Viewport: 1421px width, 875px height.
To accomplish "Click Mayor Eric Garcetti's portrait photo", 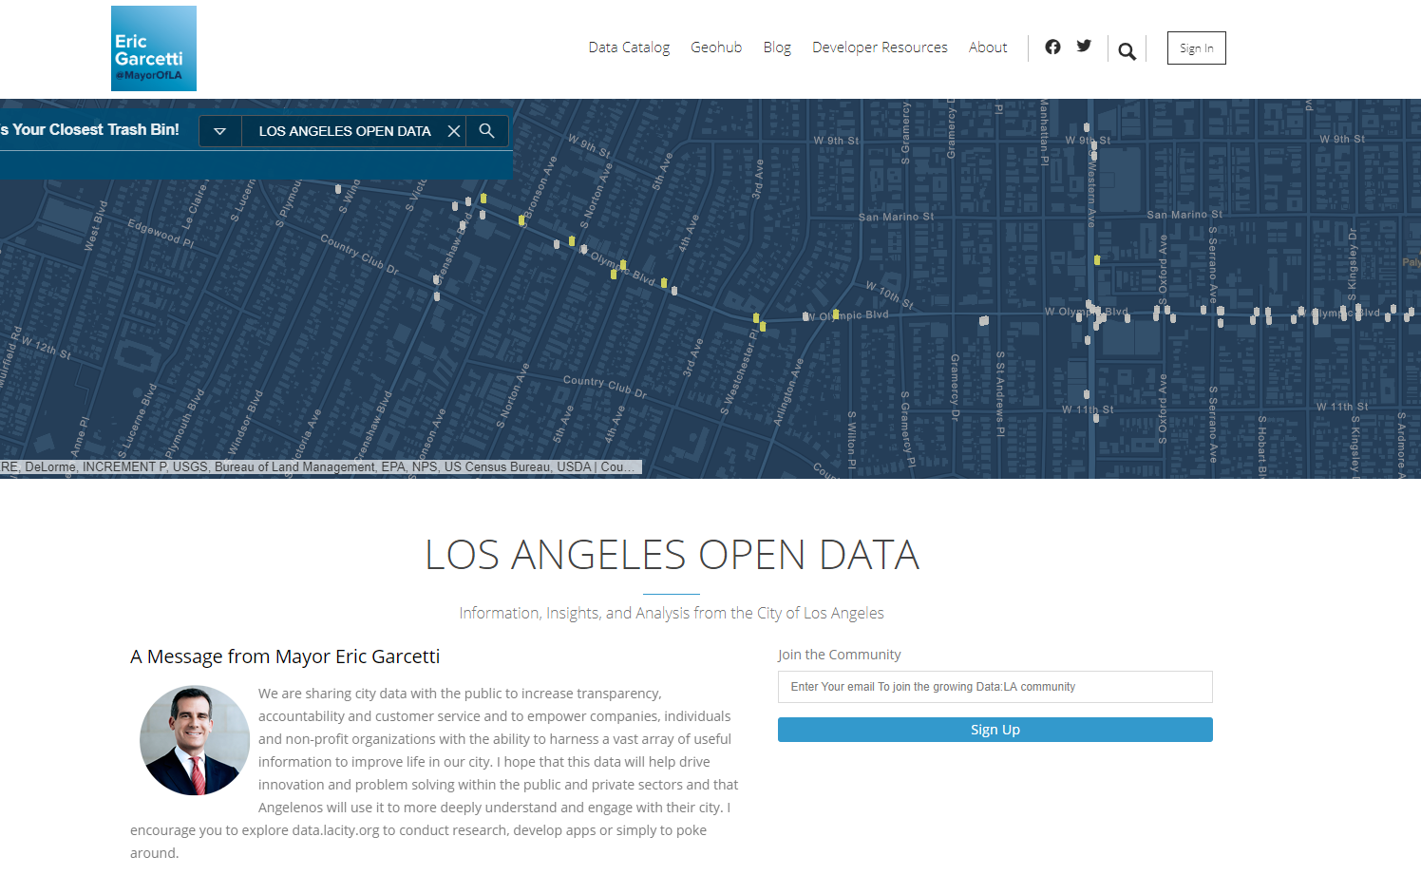I will (195, 741).
